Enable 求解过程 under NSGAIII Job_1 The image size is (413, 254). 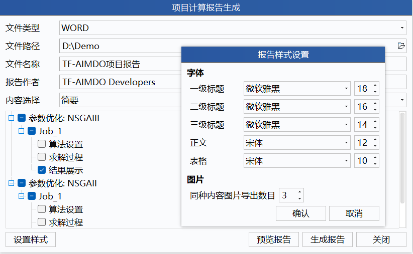click(42, 157)
